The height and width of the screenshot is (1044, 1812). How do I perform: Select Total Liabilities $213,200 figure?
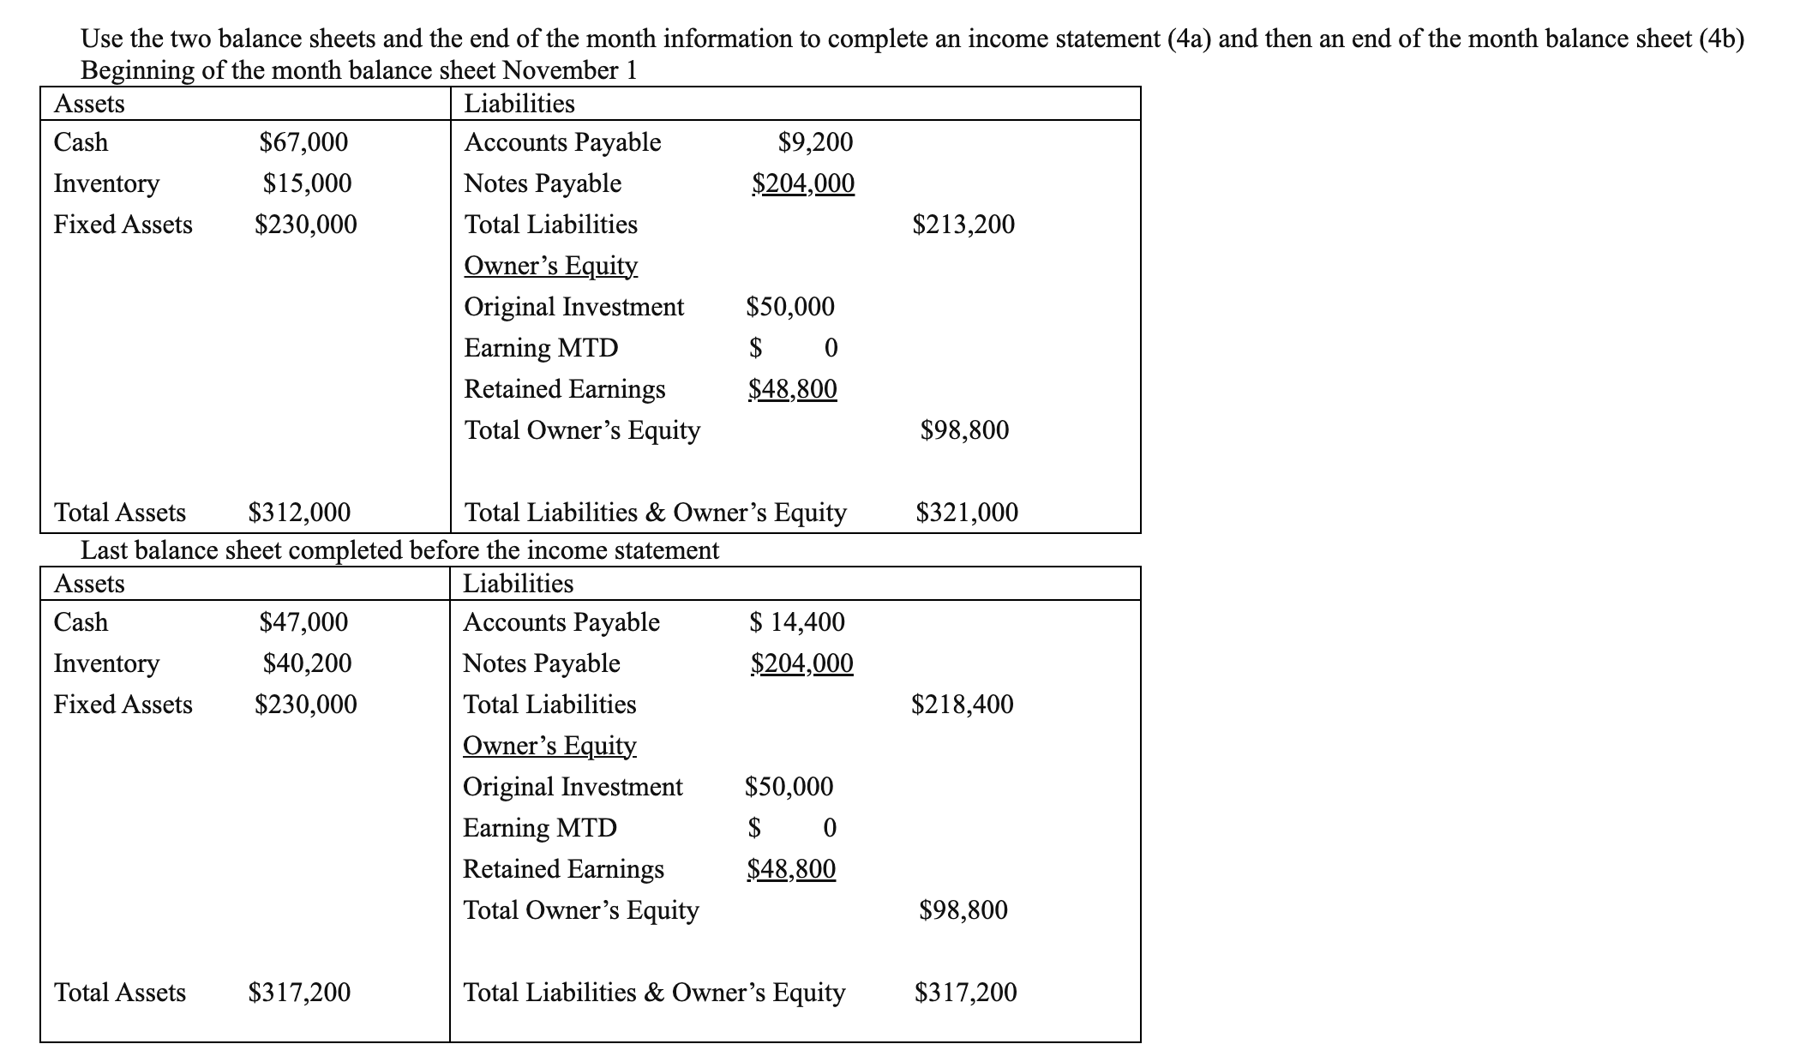[x=963, y=225]
